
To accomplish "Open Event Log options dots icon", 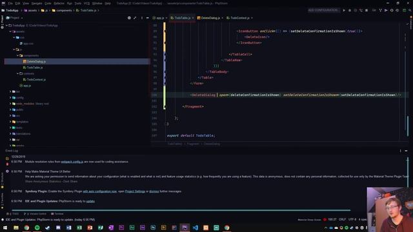I will [x=400, y=151].
